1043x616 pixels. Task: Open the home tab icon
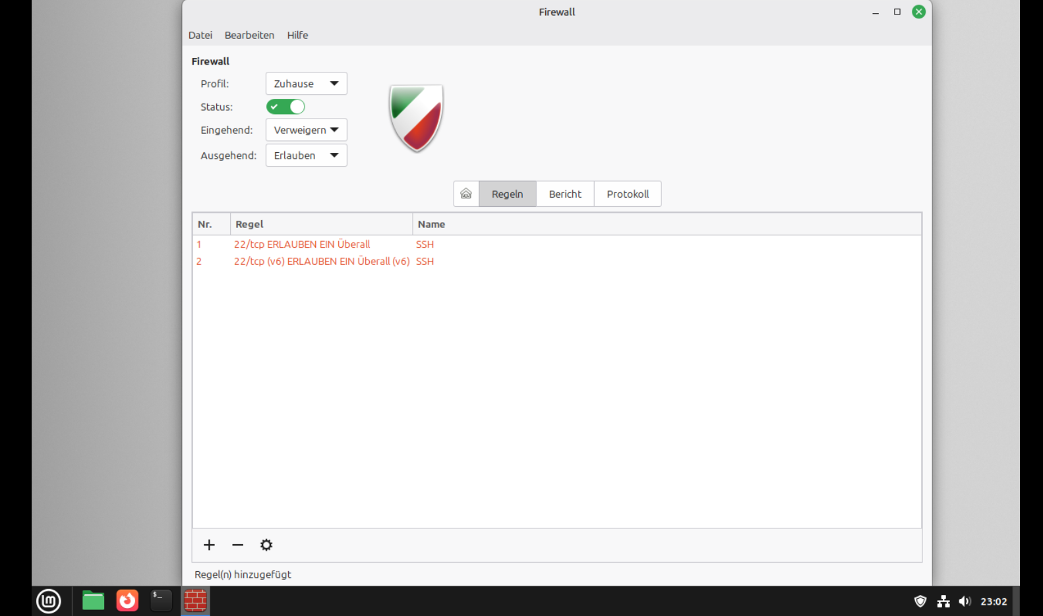[x=466, y=194]
